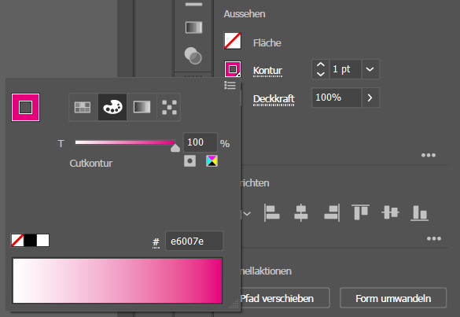Click the Pfad verschieben button
460x317 pixels.
point(277,298)
